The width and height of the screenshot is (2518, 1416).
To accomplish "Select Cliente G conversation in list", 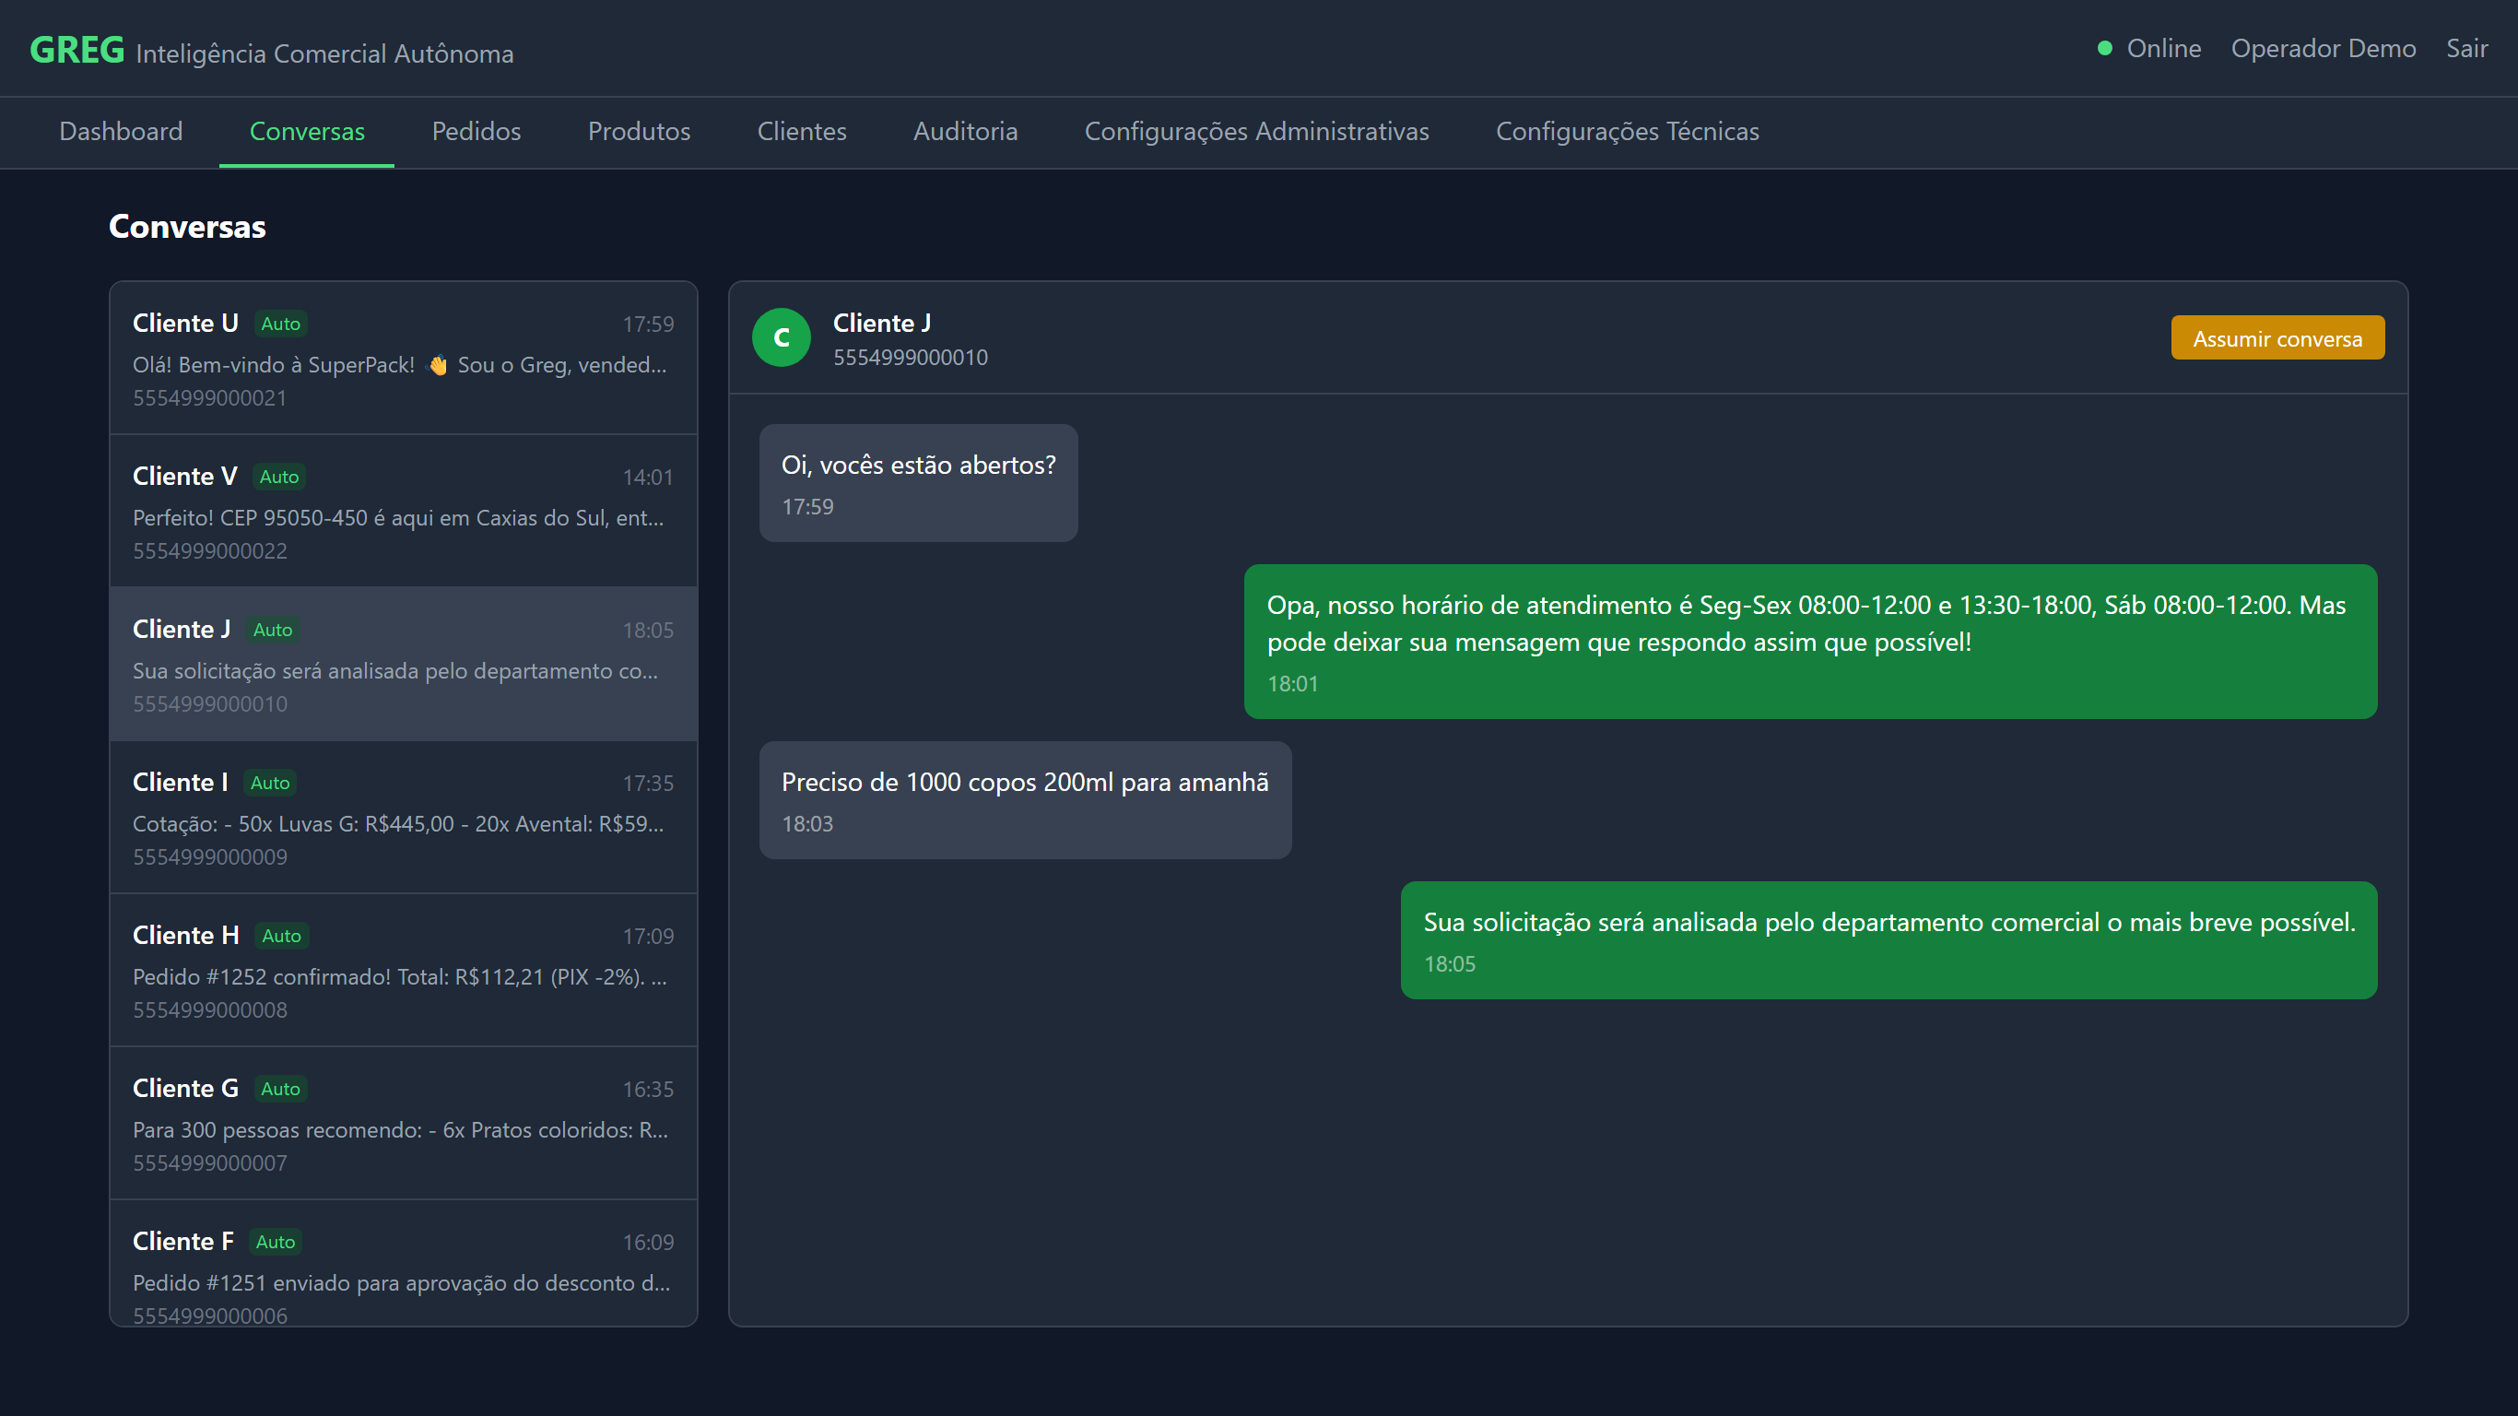I will [403, 1124].
